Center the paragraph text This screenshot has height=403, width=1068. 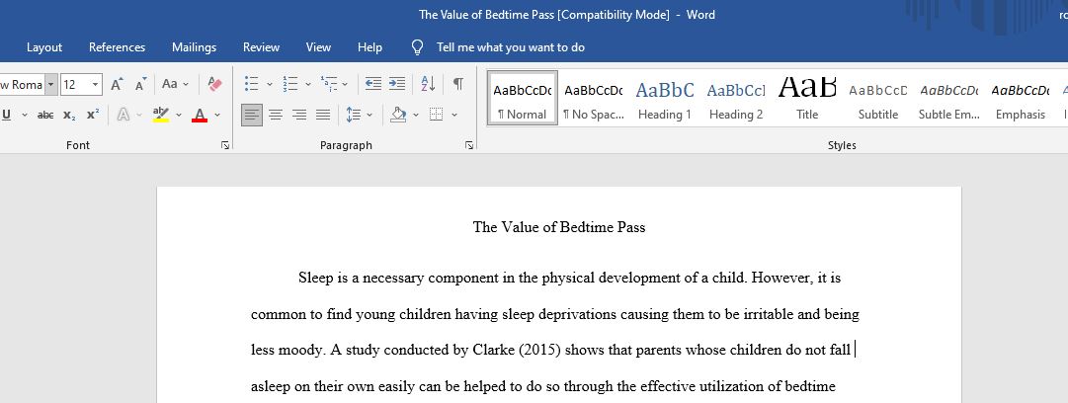(276, 115)
